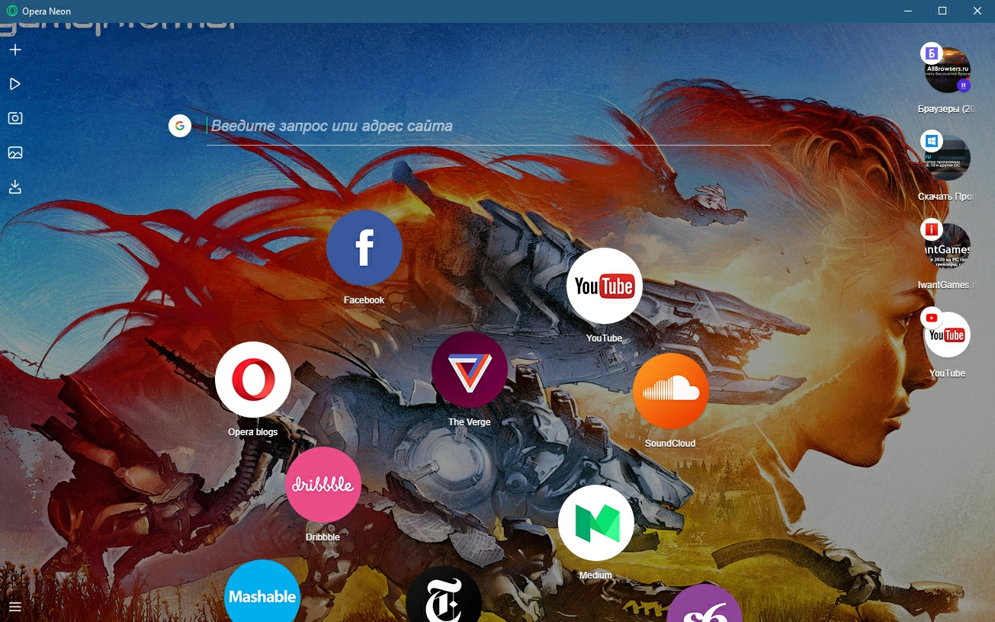Open the snapshot camera tool
995x622 pixels.
(15, 118)
